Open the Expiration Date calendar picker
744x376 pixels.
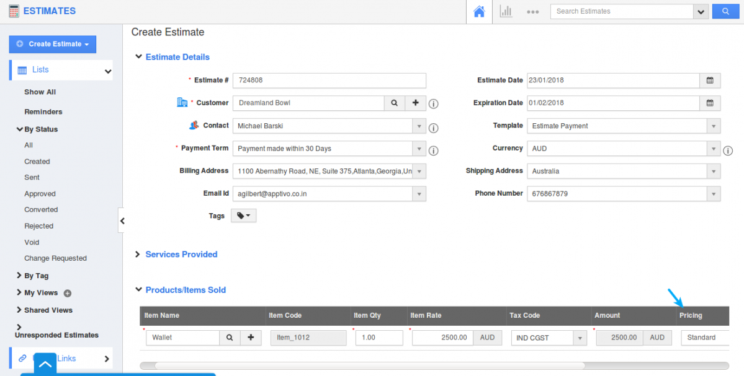[x=710, y=103]
